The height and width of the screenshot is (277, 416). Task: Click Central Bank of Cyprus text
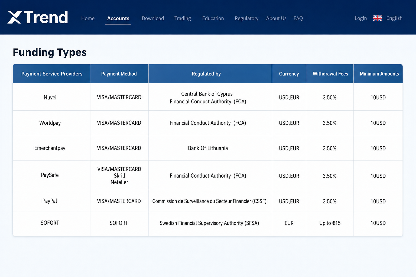point(207,94)
